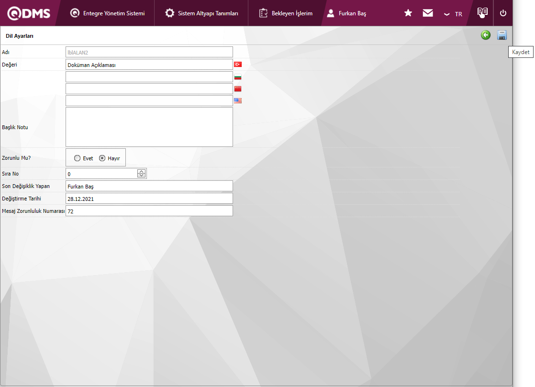The height and width of the screenshot is (387, 535).
Task: Open the mail envelope icon
Action: [x=427, y=13]
